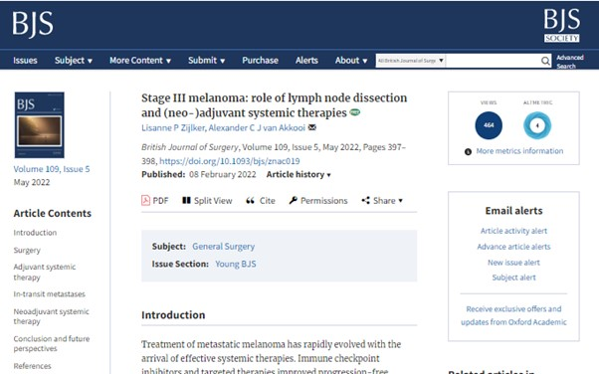Click the info icon beside More metrics
The height and width of the screenshot is (374, 599).
point(468,151)
